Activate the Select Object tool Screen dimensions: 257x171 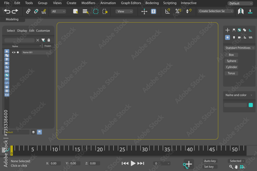tap(76, 11)
